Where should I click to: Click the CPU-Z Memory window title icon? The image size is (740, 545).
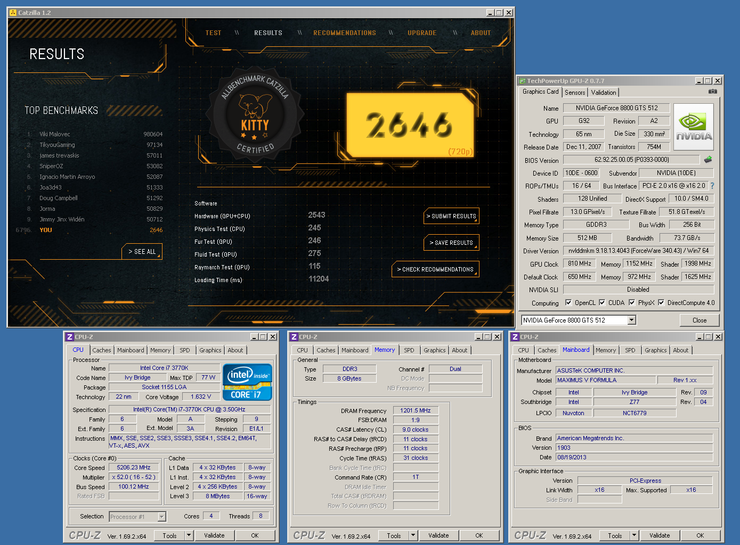click(294, 337)
